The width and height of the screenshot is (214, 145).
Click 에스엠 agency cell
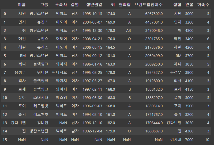click(61, 98)
